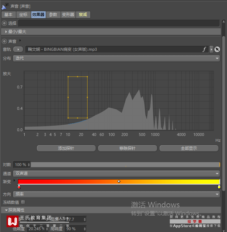Click the top-center handle of the yellow probe

pyautogui.click(x=78, y=76)
